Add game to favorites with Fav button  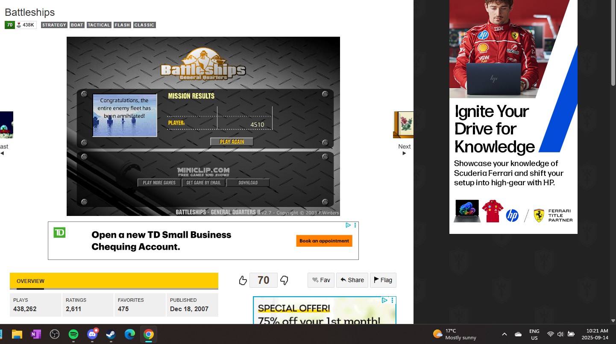click(321, 280)
